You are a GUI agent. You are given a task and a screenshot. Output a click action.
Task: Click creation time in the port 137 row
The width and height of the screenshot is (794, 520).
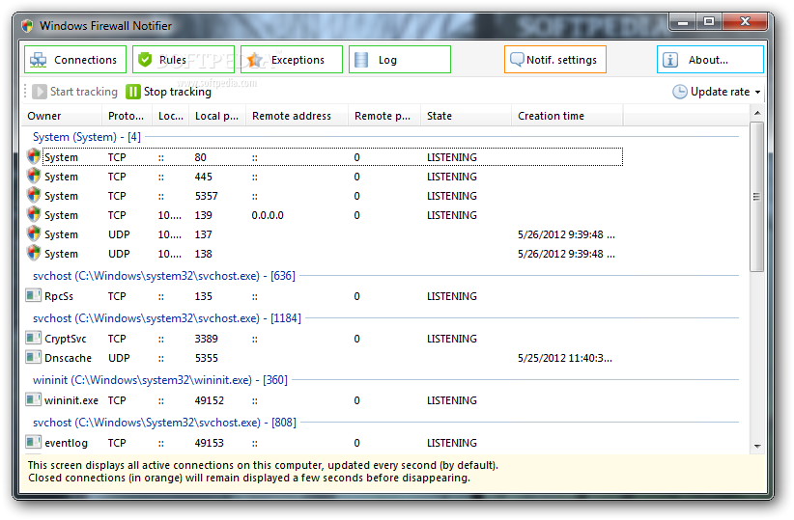pos(566,234)
